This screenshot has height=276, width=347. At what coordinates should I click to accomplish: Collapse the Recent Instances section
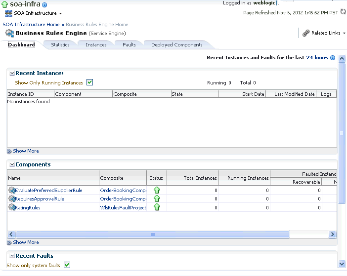(12, 73)
